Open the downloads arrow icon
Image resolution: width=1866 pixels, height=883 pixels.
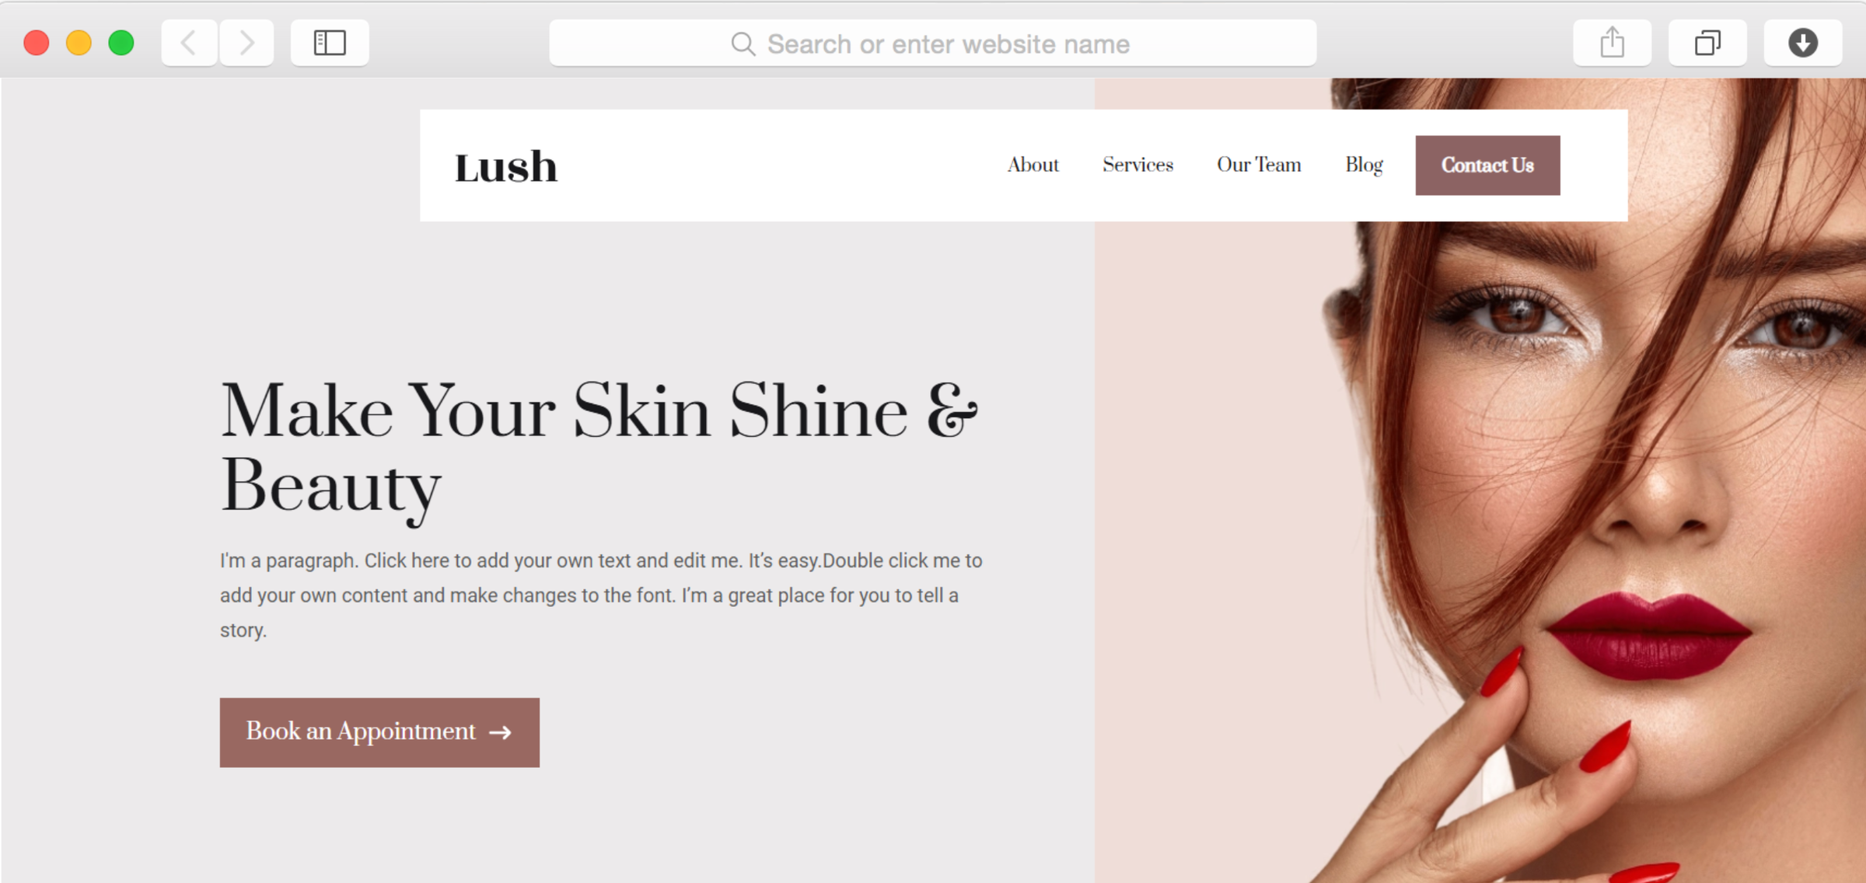pyautogui.click(x=1802, y=43)
